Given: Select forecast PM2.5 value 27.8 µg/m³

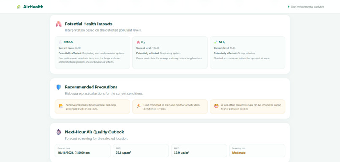Looking at the screenshot, I should pos(123,153).
